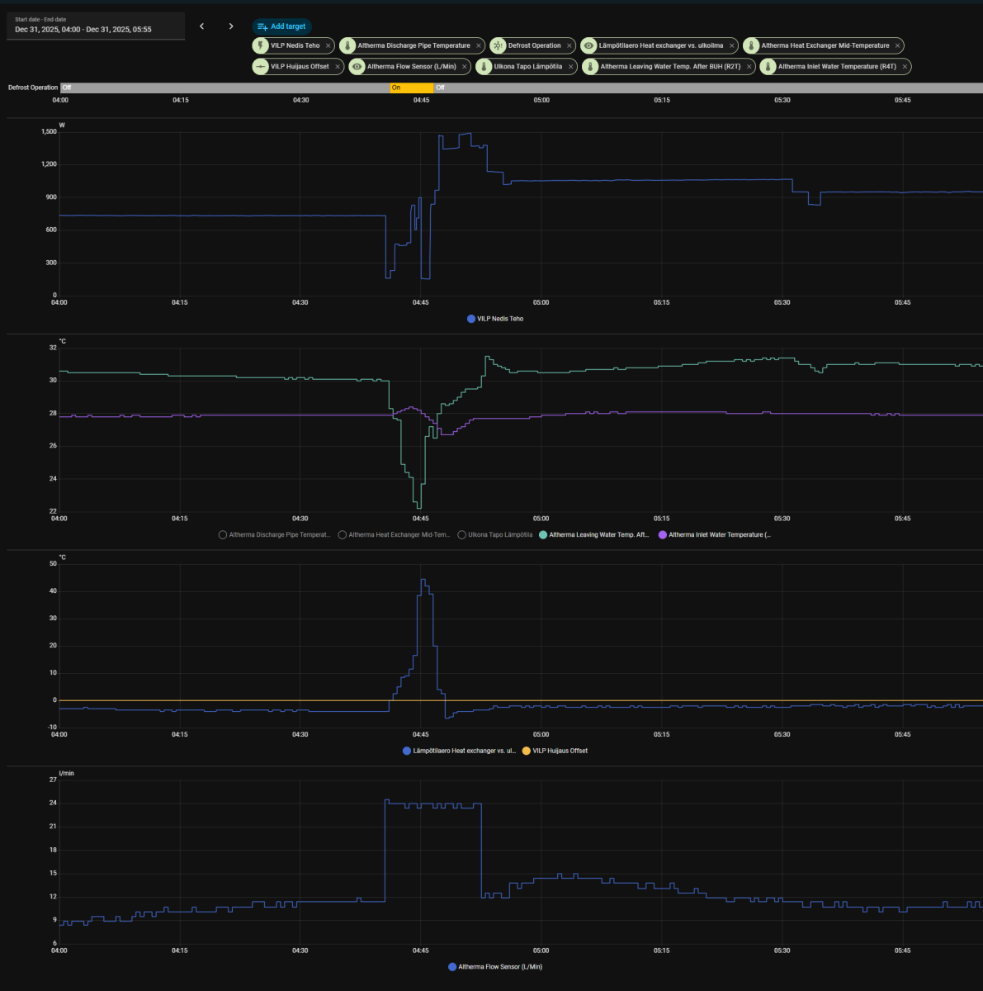Toggle Altherma Heat Exchanger Mid-Temp legend entry

click(394, 535)
